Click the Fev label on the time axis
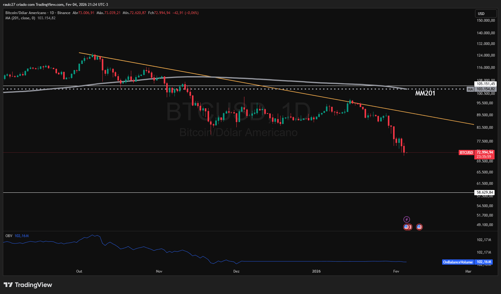 pyautogui.click(x=396, y=271)
